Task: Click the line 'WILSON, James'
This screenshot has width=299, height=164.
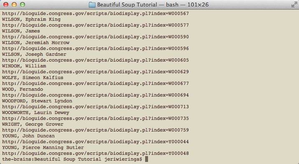Action: pyautogui.click(x=21, y=31)
